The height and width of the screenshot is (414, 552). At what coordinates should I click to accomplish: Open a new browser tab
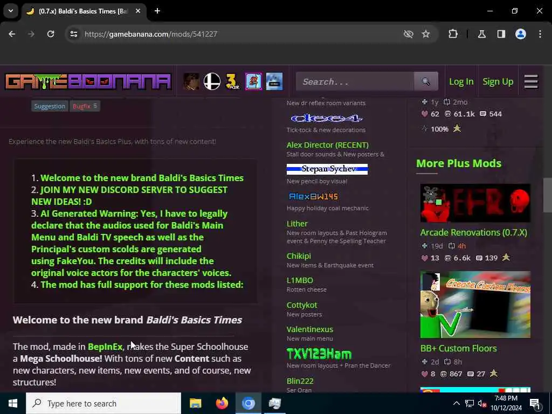click(x=157, y=11)
